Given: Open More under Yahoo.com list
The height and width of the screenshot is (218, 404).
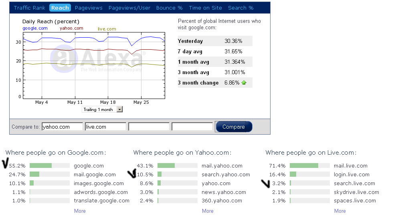Looking at the screenshot, I should [208, 211].
